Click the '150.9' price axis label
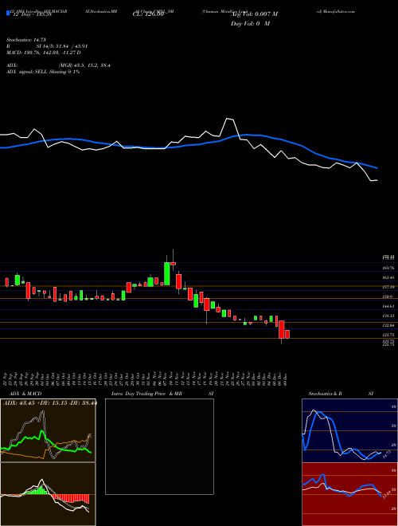The width and height of the screenshot is (398, 526). click(x=388, y=297)
